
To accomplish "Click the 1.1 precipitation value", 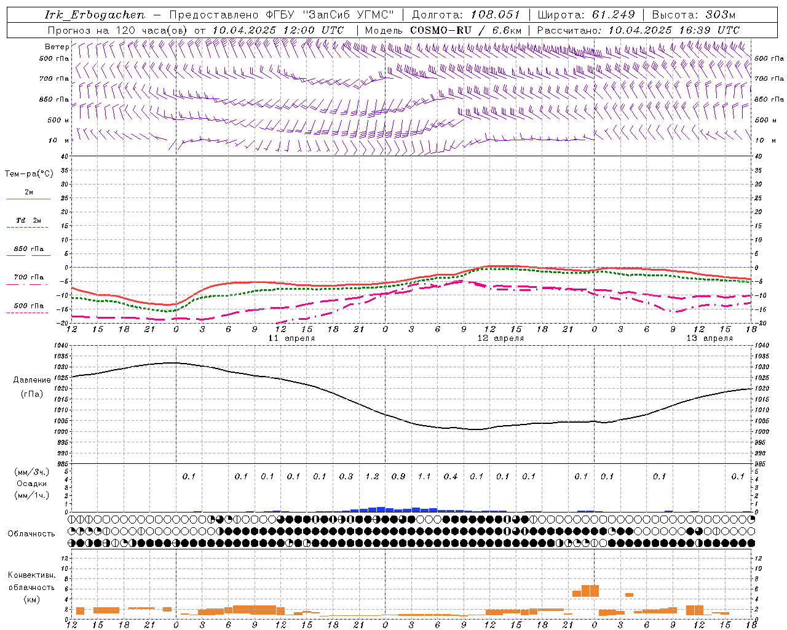I will point(424,476).
